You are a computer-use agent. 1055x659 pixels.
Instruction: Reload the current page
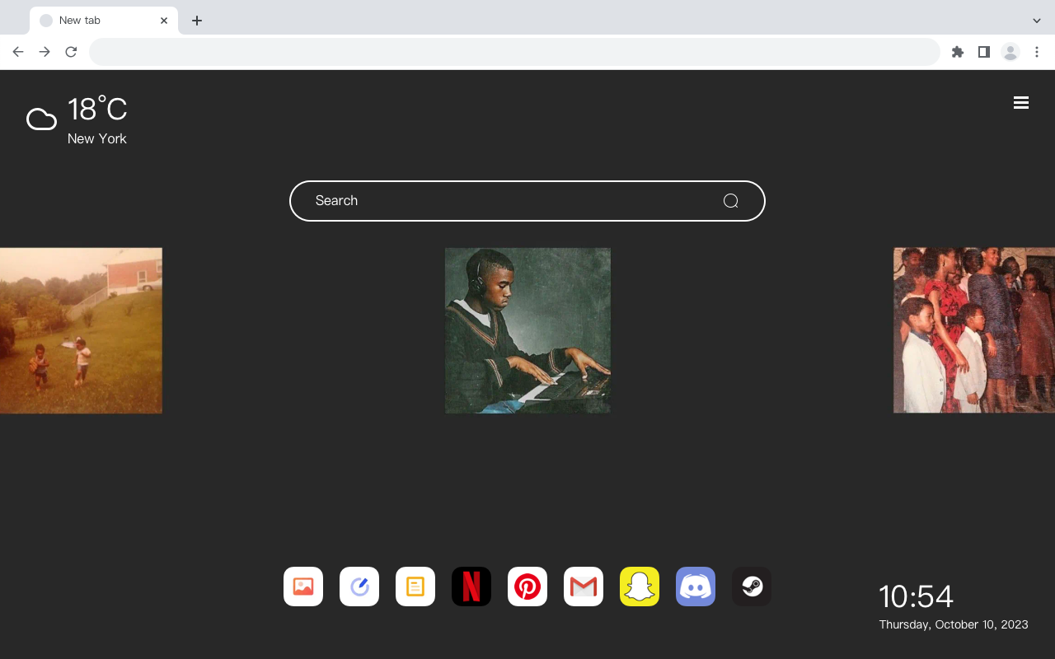pyautogui.click(x=71, y=52)
